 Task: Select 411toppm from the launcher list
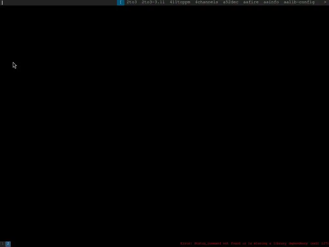[x=180, y=2]
